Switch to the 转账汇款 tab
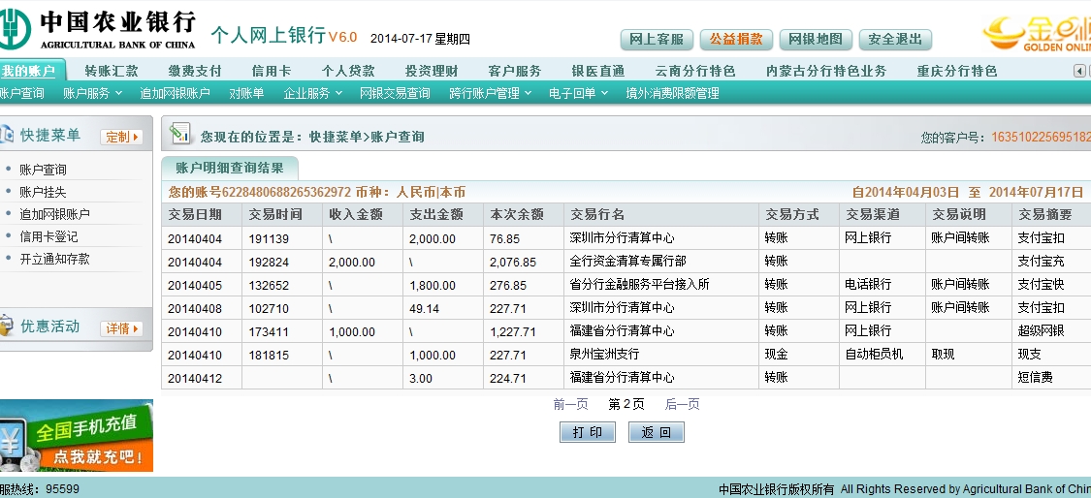The image size is (1091, 498). [x=112, y=71]
